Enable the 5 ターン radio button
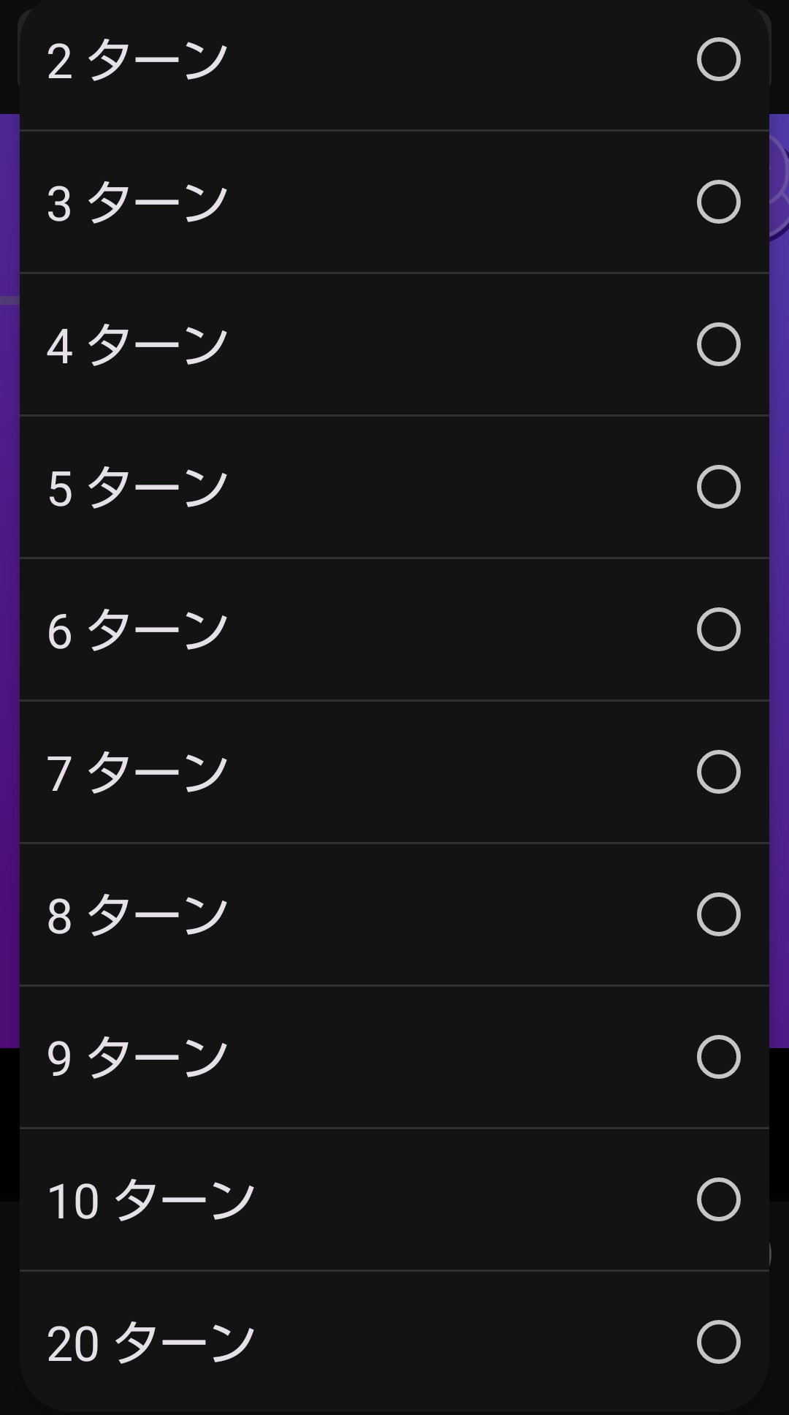Viewport: 789px width, 1415px height. pos(719,487)
